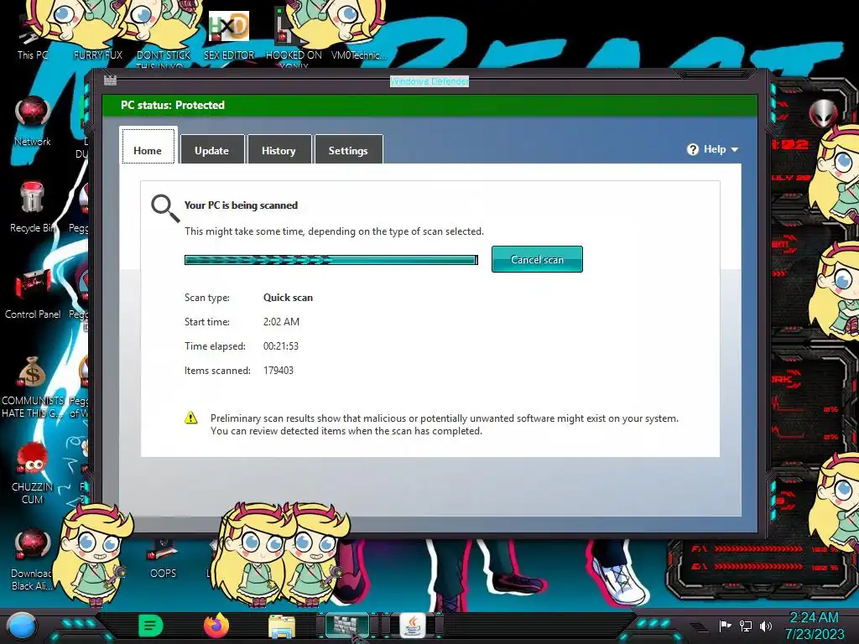Click the Time elapsed value 00:21:53

pyautogui.click(x=281, y=346)
